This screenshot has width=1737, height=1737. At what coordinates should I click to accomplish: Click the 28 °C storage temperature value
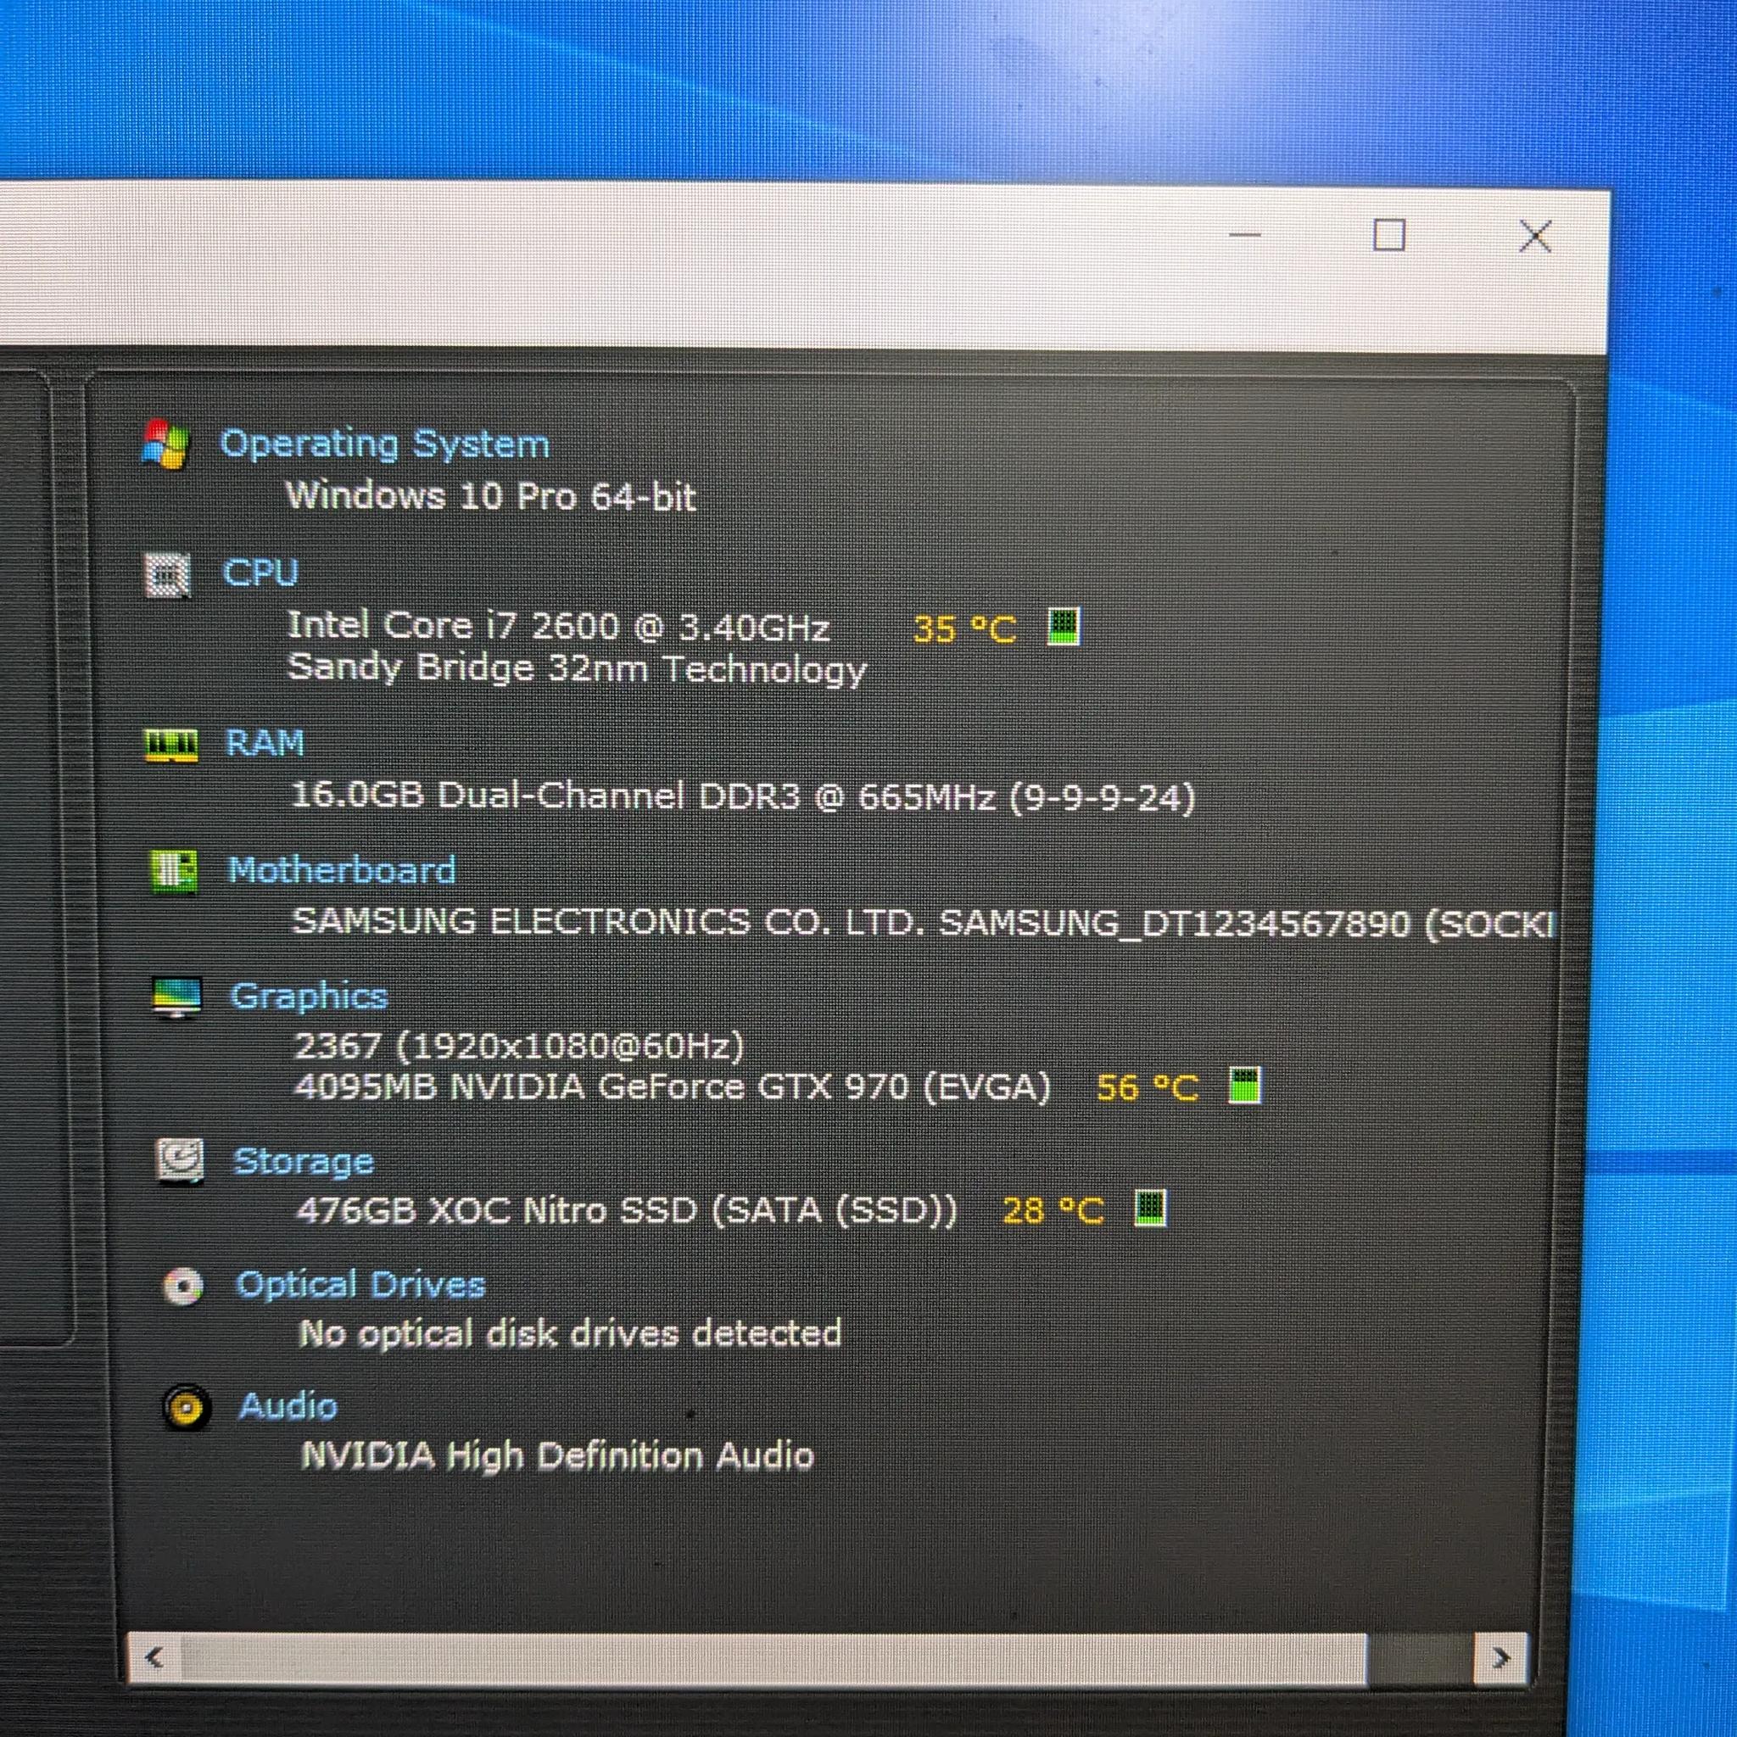pos(1053,1210)
